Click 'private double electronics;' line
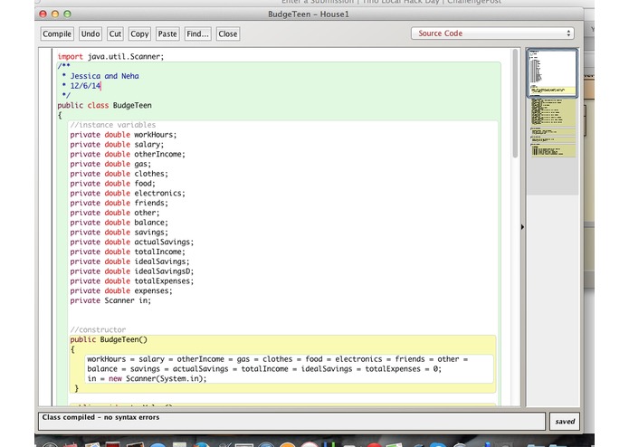The image size is (629, 447). [x=128, y=194]
